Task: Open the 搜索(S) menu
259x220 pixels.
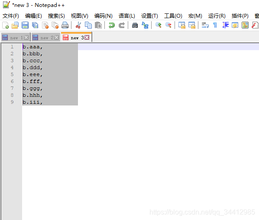Action: [x=56, y=16]
